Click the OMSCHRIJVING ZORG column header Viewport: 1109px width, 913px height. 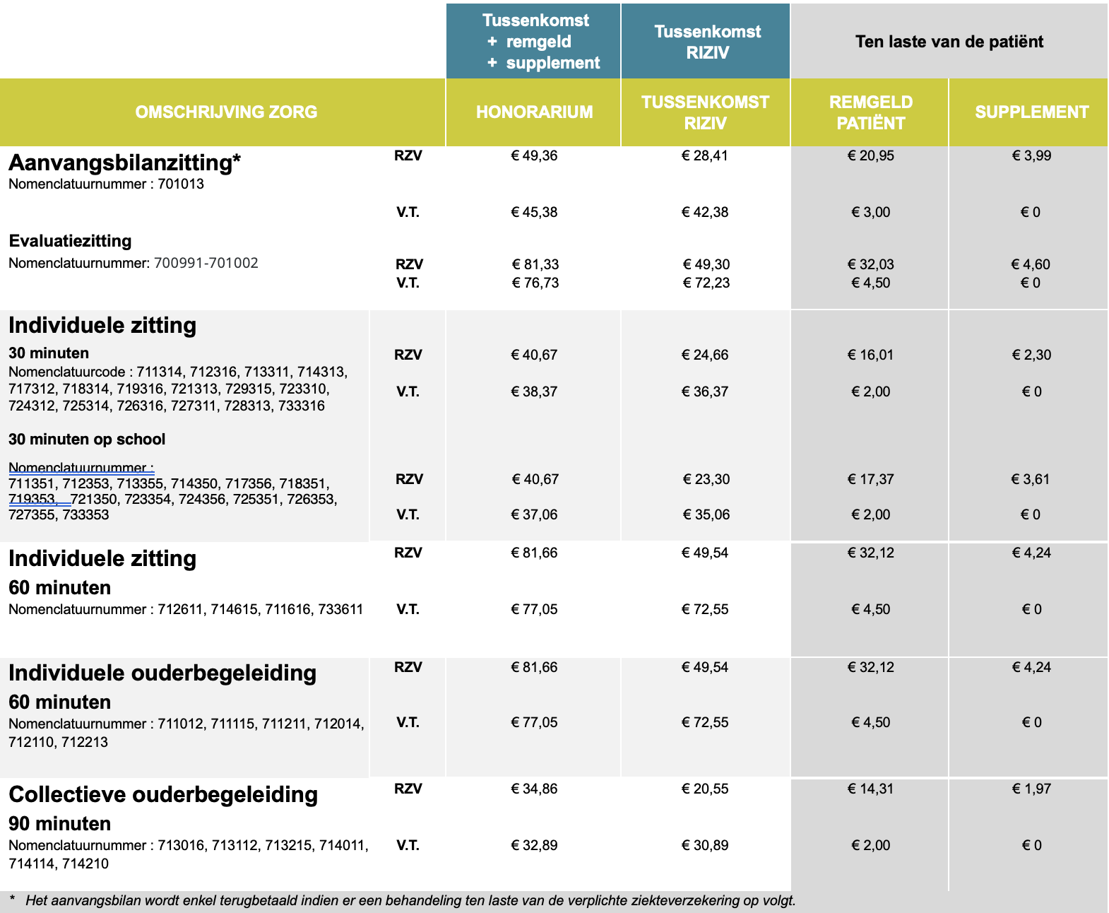coord(226,112)
